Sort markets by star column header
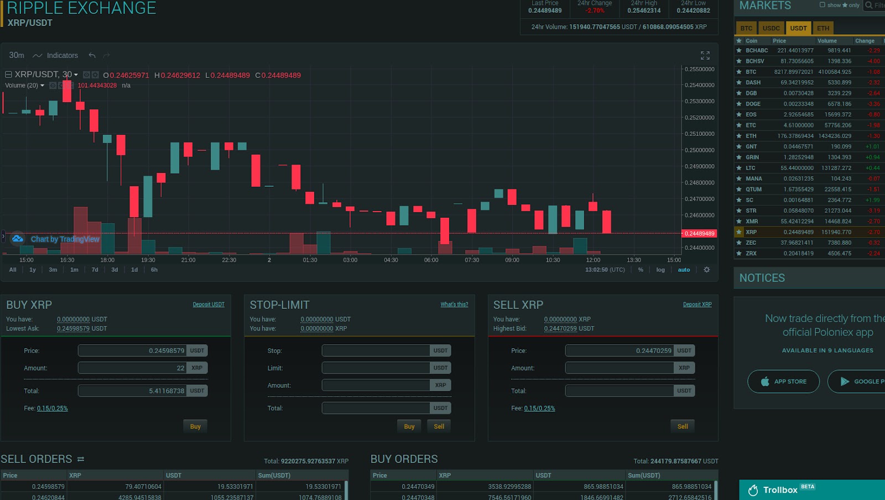885x500 pixels. 739,41
